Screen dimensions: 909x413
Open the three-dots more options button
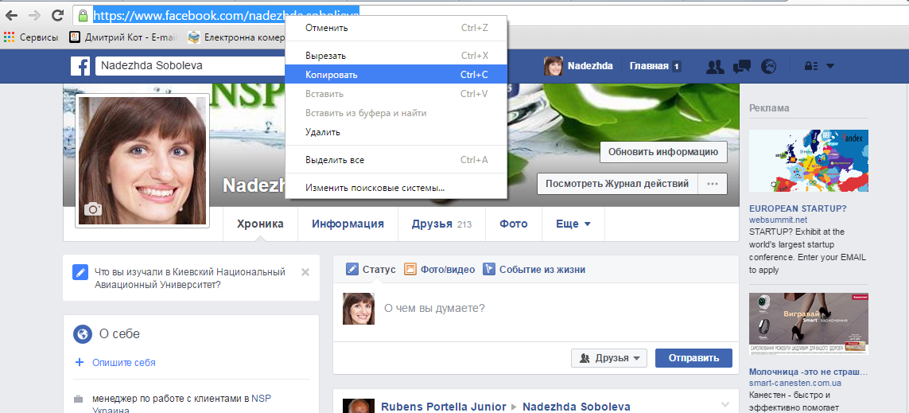713,184
